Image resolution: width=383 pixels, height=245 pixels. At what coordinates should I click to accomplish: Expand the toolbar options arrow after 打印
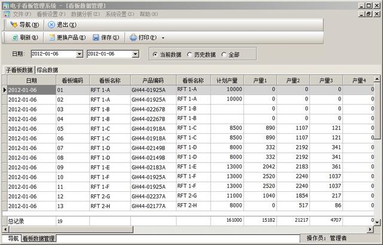[x=163, y=38]
